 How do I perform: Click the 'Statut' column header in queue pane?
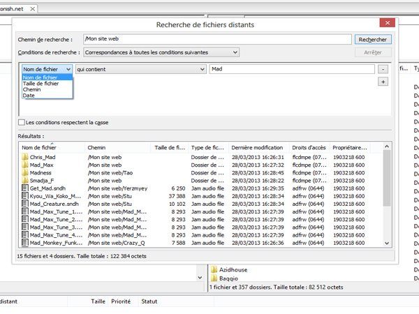click(149, 301)
